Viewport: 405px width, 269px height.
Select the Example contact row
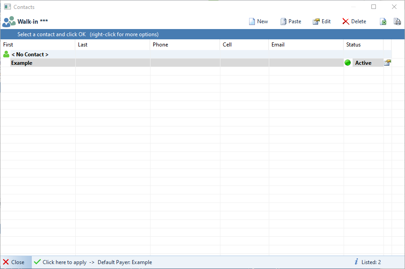(196, 63)
